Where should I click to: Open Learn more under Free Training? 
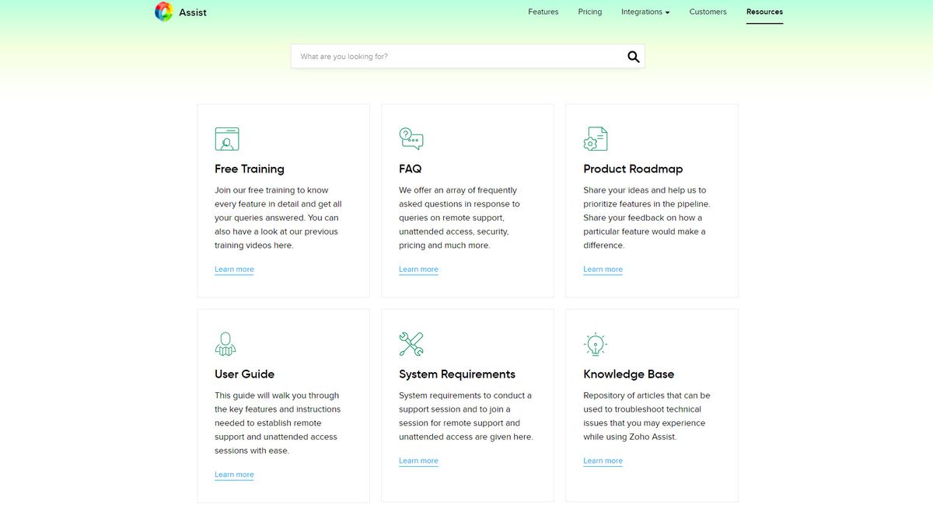point(234,269)
